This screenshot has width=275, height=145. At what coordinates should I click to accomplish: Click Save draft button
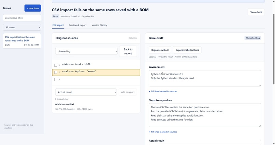coord(256,12)
